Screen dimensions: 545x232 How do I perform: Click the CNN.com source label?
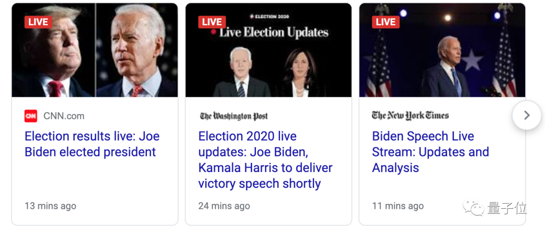pyautogui.click(x=64, y=116)
